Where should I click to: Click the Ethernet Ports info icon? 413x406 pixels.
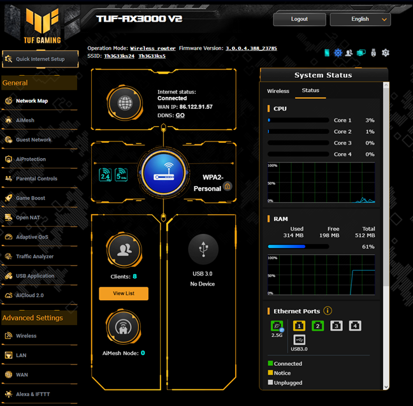(328, 310)
